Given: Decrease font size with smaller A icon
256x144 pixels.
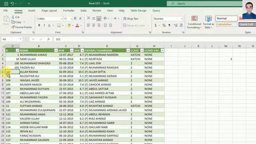Looking at the screenshot, I should (x=80, y=18).
